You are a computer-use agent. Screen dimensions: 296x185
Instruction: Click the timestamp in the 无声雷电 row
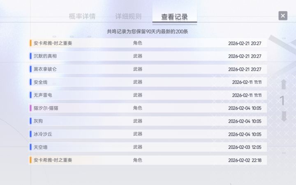point(247,95)
